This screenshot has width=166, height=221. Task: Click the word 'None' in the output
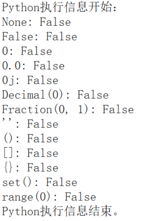tap(14, 22)
